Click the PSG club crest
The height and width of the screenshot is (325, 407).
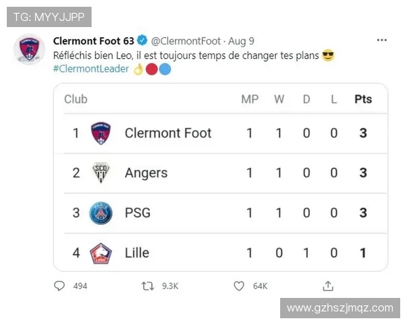coord(101,213)
